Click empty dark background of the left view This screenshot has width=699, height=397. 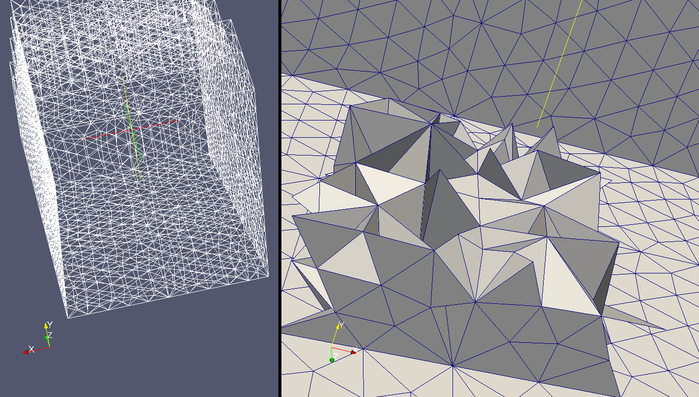(x=152, y=354)
